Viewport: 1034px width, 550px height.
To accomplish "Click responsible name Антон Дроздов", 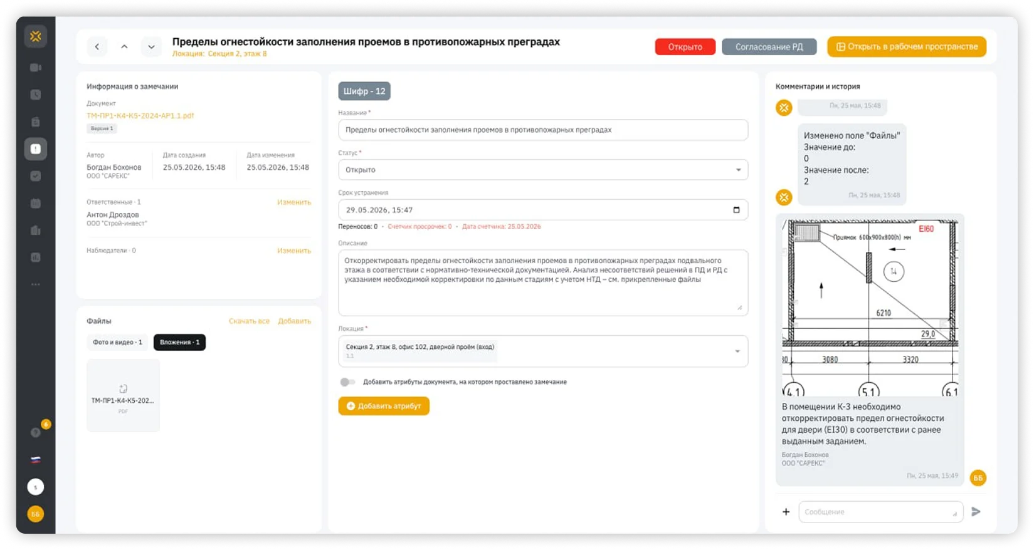I will [x=113, y=215].
